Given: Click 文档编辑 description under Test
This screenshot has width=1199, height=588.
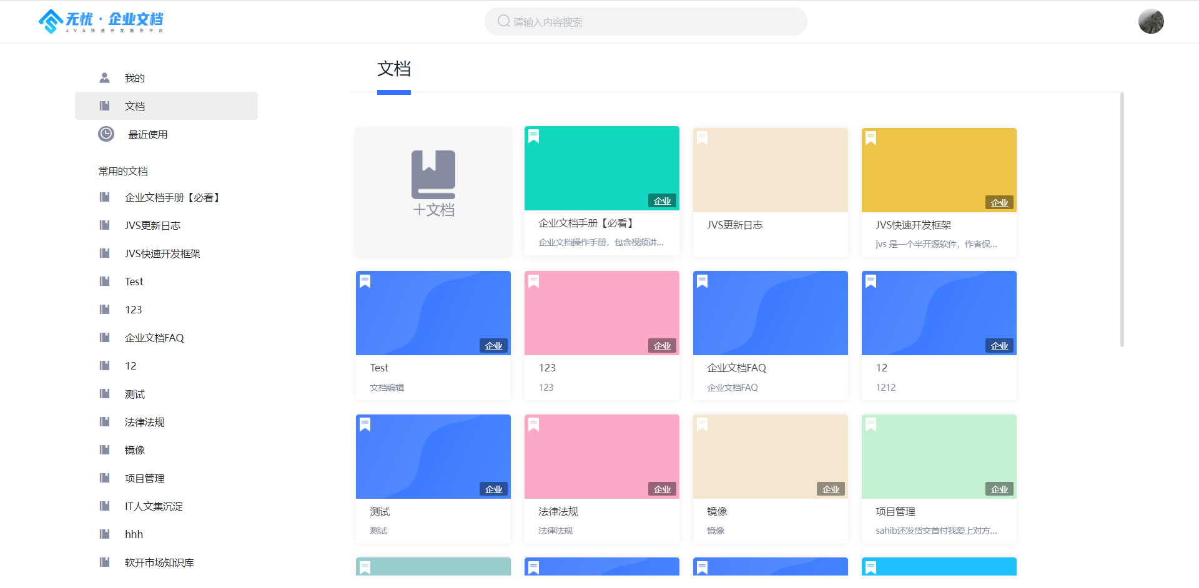Looking at the screenshot, I should click(x=387, y=388).
